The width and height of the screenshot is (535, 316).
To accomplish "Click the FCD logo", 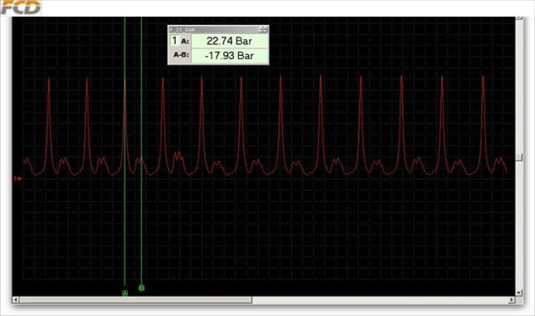I will point(20,7).
